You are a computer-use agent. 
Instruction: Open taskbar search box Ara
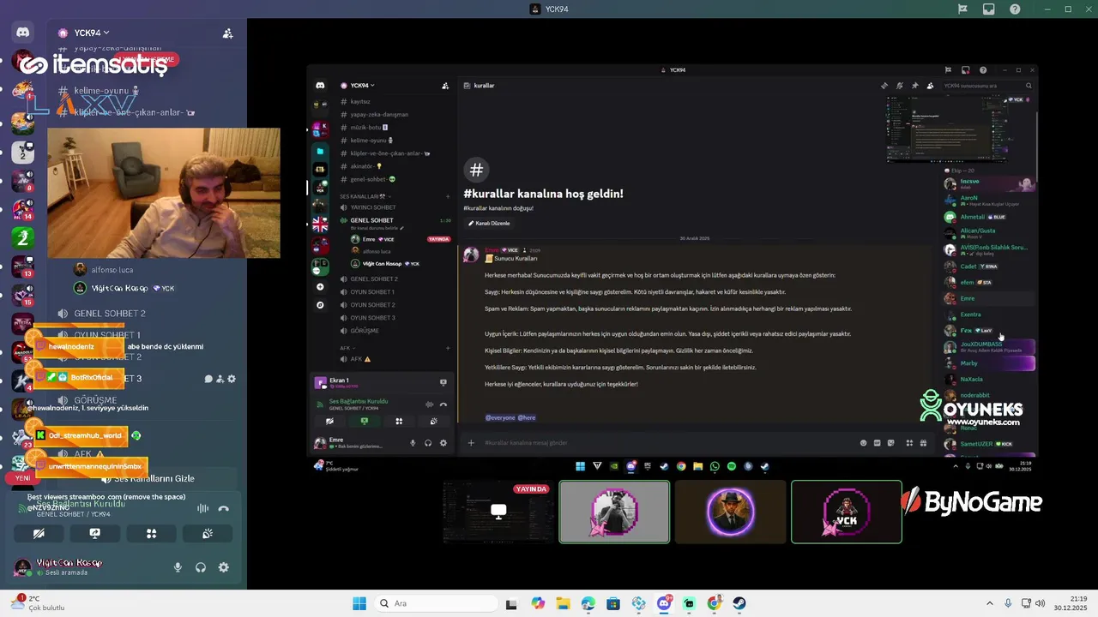pos(436,603)
